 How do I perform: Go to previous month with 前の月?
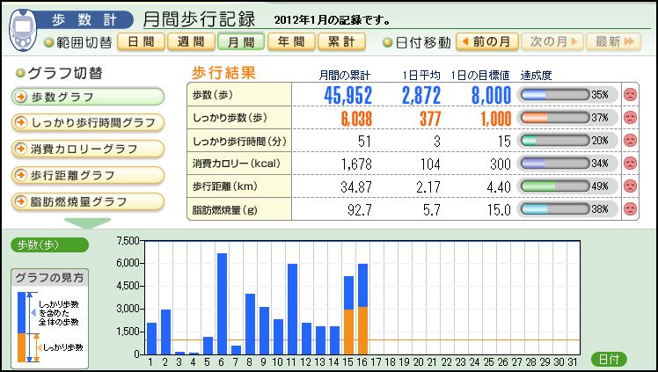pyautogui.click(x=487, y=42)
